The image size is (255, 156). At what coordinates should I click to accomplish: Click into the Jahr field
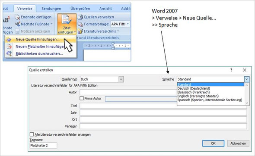(x=163, y=112)
